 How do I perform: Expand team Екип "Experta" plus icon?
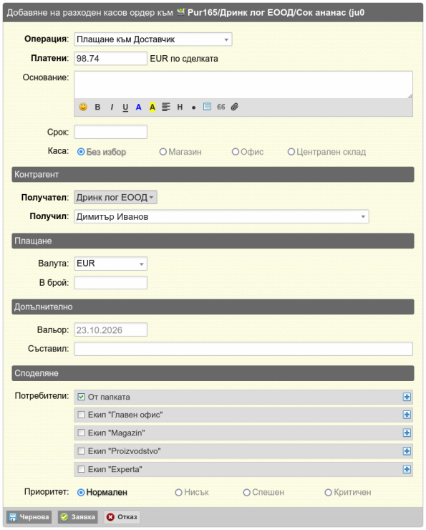pos(407,470)
